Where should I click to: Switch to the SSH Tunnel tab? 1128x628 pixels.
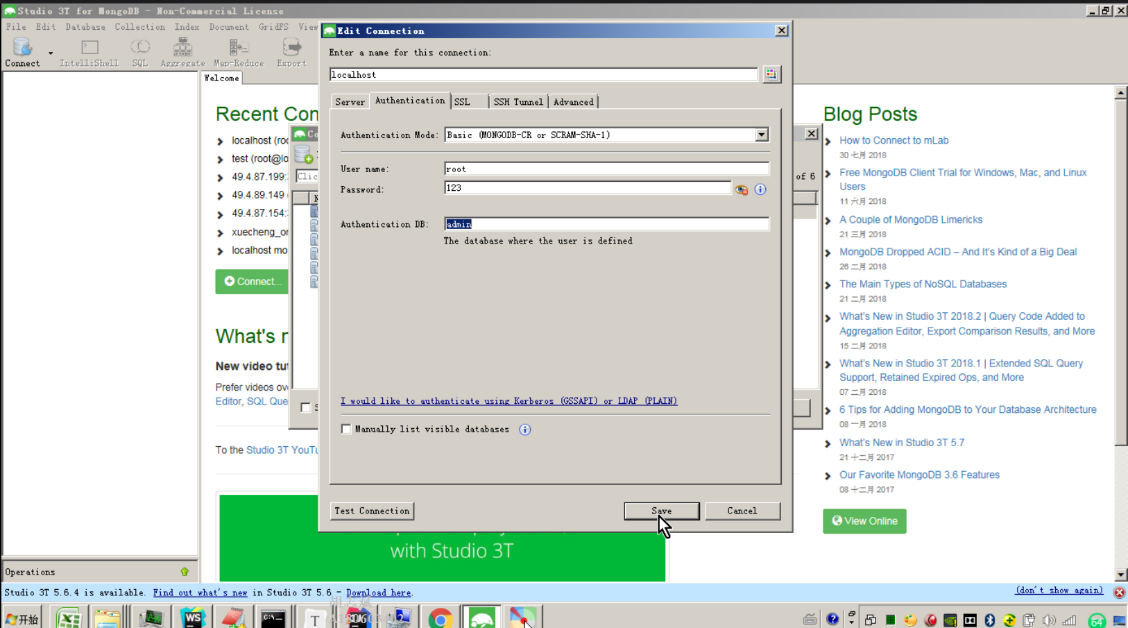[x=518, y=102]
